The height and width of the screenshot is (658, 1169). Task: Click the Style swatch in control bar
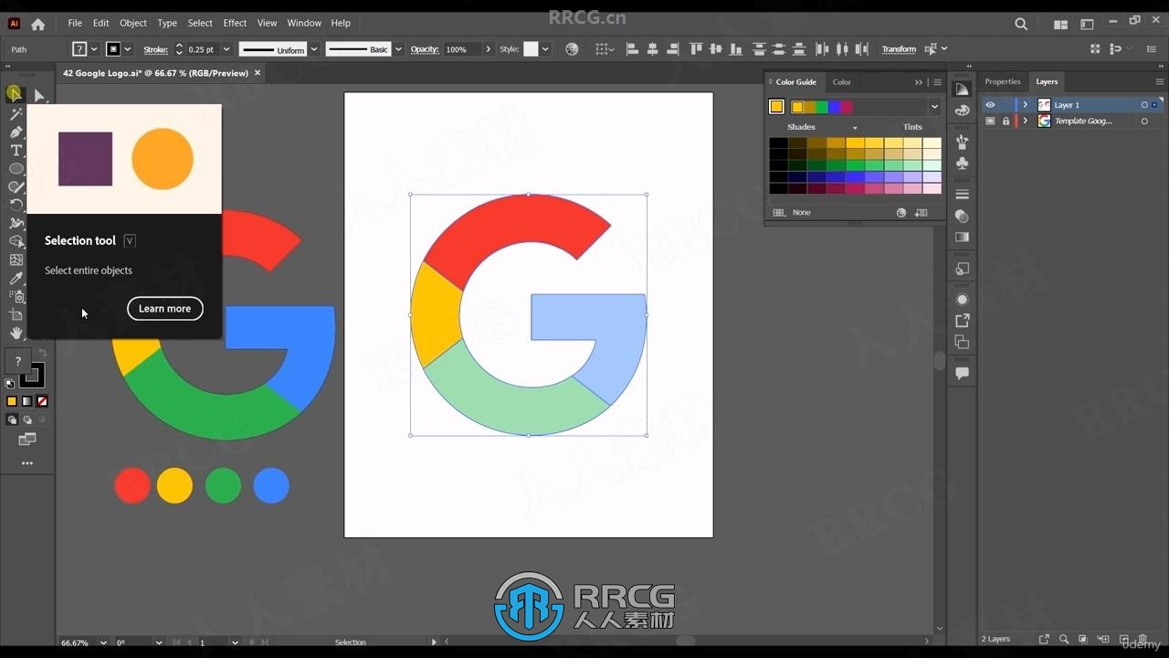[531, 49]
